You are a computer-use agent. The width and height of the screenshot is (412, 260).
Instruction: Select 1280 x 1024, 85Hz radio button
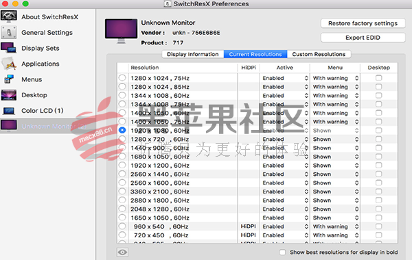point(122,86)
